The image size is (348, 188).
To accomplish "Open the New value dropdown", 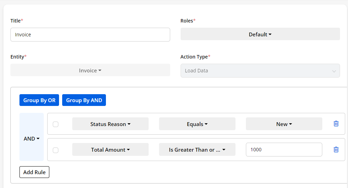I will point(284,124).
